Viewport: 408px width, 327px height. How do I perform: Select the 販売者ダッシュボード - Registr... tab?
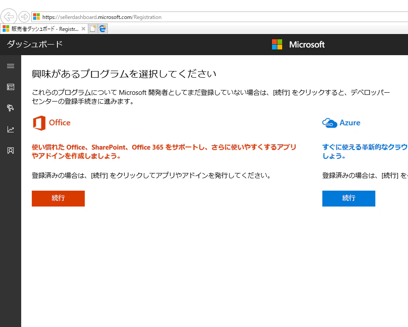(44, 29)
